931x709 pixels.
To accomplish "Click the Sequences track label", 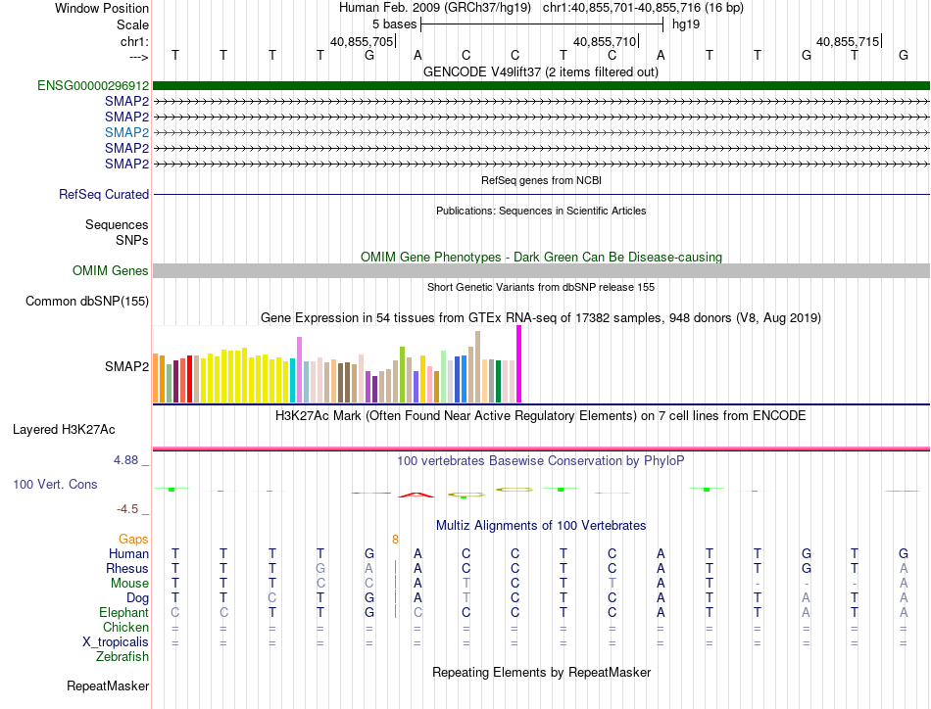I will click(x=117, y=224).
